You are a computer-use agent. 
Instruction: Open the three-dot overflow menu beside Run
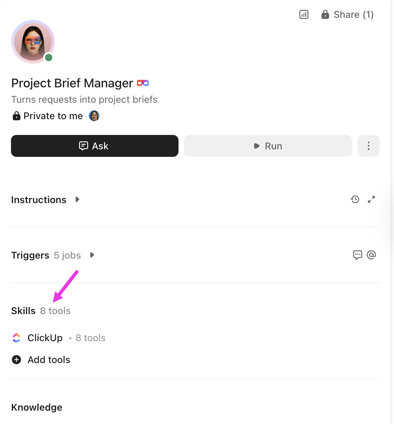(x=368, y=146)
